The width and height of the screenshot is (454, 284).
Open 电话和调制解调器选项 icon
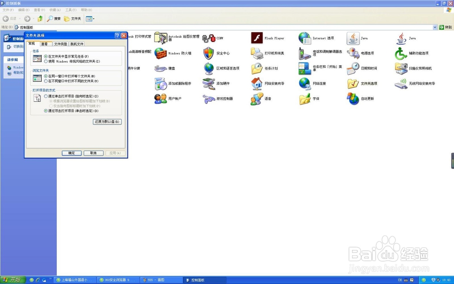point(305,53)
